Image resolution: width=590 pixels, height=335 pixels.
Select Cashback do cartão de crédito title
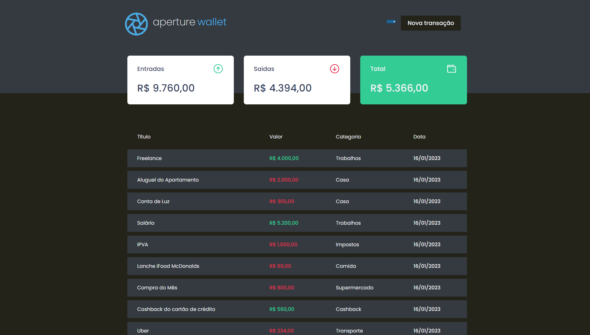point(176,309)
